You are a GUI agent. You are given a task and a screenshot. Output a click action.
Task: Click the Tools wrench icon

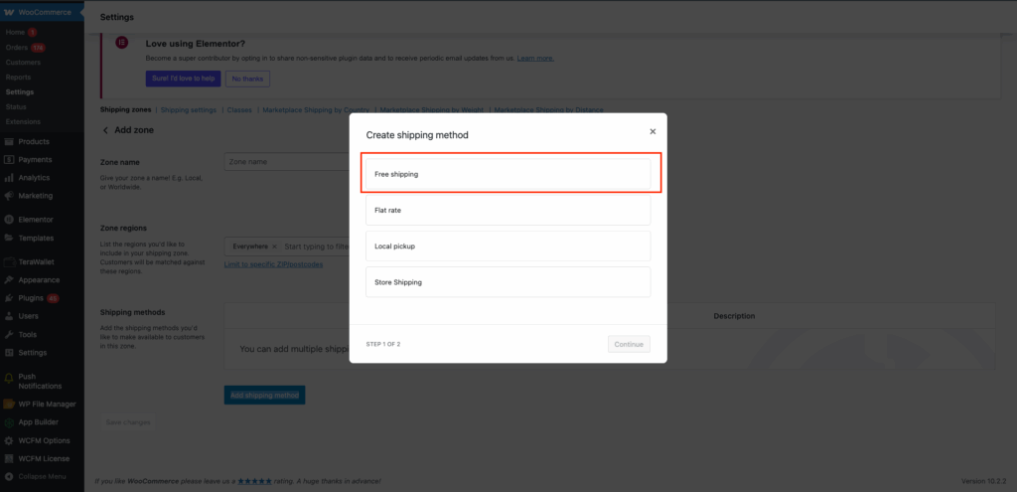point(9,334)
